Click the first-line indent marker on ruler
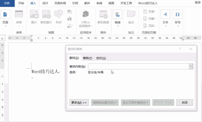Viewport: 202px width, 122px height. (x=31, y=36)
